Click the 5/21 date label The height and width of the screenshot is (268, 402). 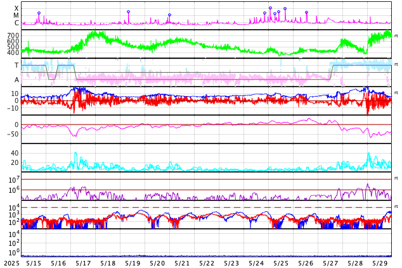point(182,263)
